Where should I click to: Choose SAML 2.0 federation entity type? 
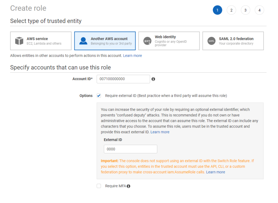tap(233, 41)
